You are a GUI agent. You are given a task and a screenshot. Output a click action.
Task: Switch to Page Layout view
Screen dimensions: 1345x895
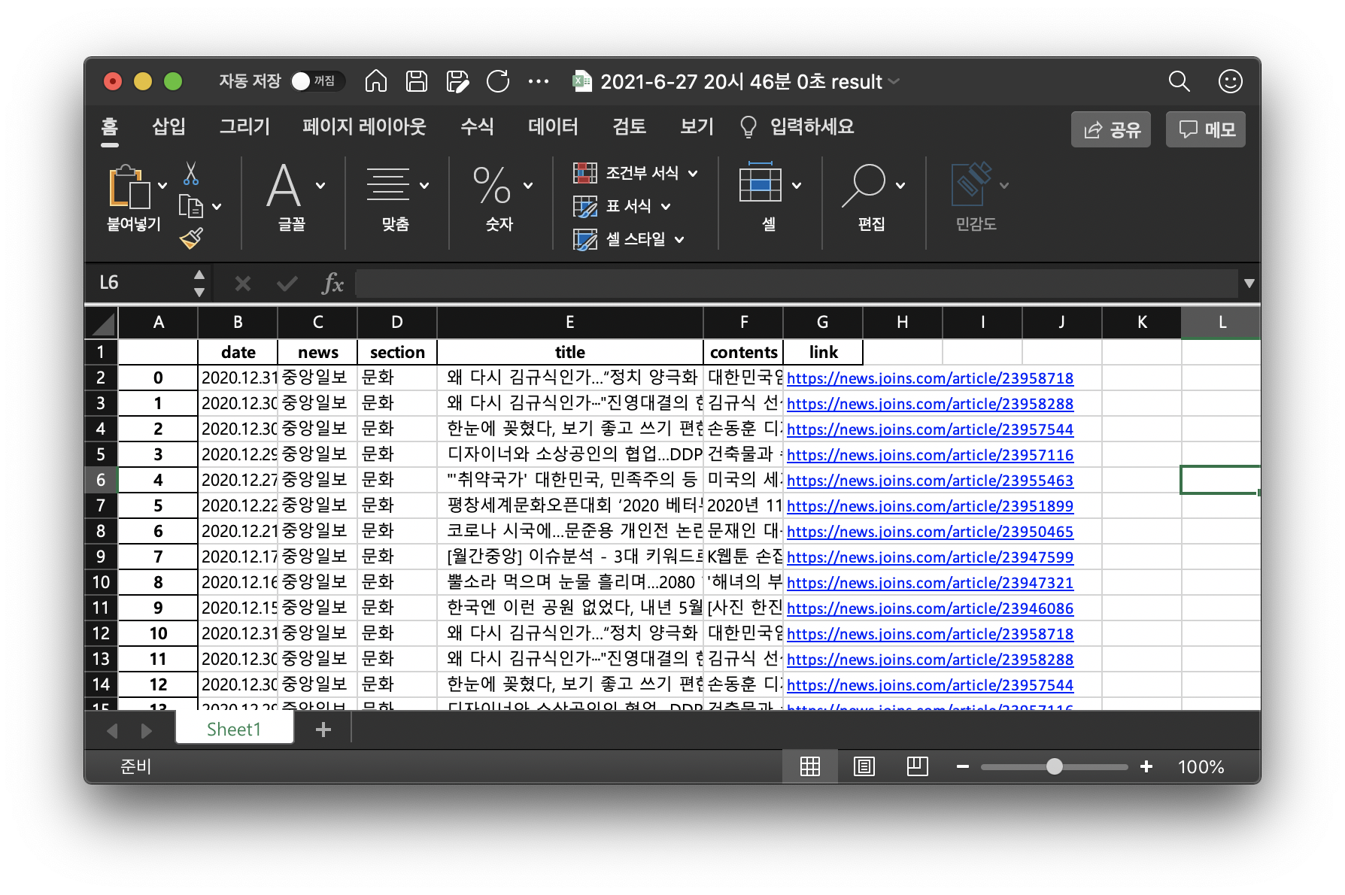(x=864, y=766)
